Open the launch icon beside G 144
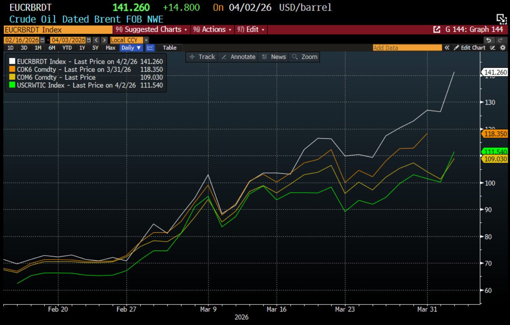Image resolution: width=510 pixels, height=325 pixels. pos(436,30)
